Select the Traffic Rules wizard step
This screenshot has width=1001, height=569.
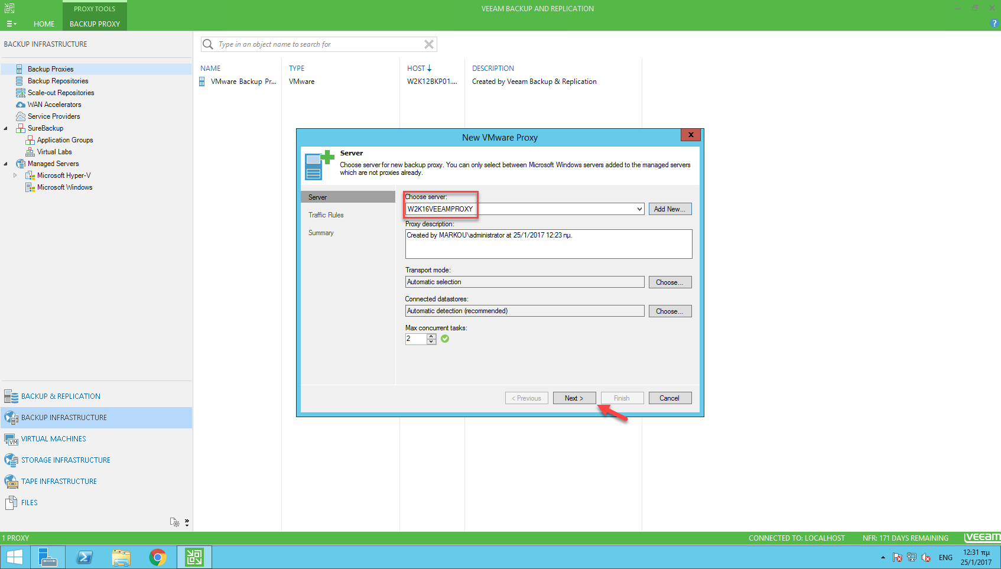pos(326,215)
